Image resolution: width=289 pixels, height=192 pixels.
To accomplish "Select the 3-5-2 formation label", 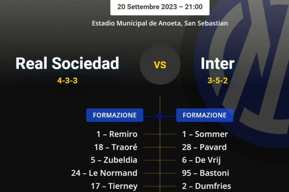I will [x=218, y=80].
